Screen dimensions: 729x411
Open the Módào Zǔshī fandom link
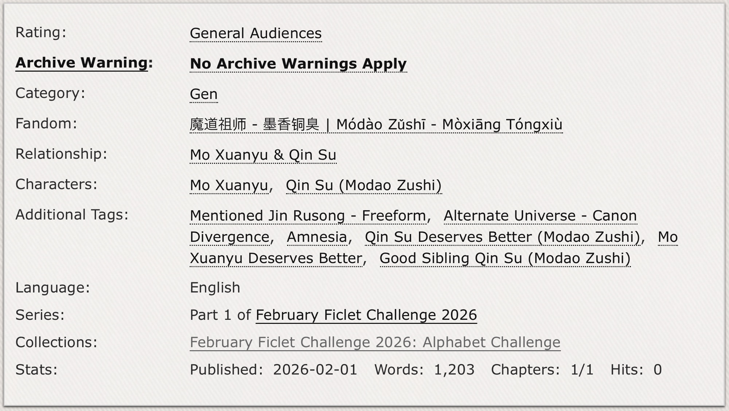click(x=376, y=125)
